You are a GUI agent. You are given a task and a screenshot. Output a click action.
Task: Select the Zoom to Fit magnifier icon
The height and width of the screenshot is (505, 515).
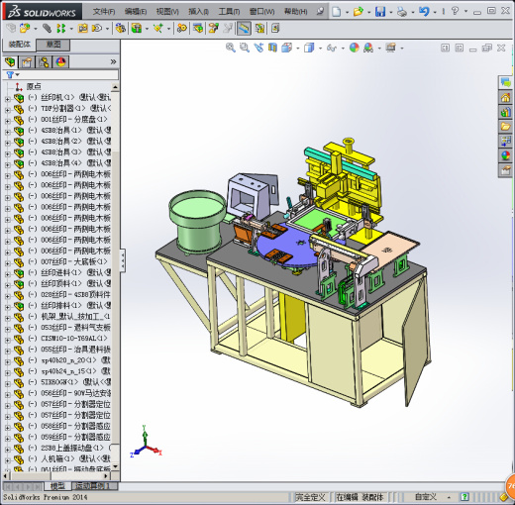coord(231,48)
